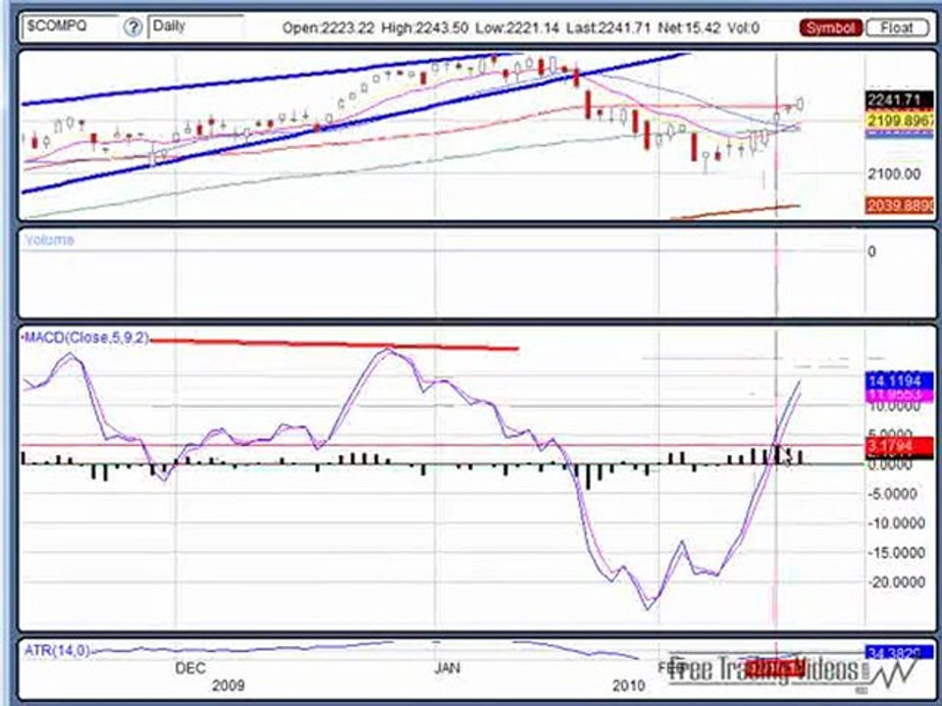942x706 pixels.
Task: Click the Low:2221.14 readout
Action: point(517,27)
